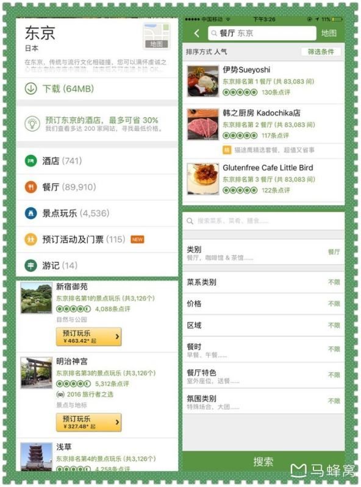Viewport: 361px width, 487px height.
Task: Tap the download circle arrow icon
Action: pyautogui.click(x=31, y=88)
